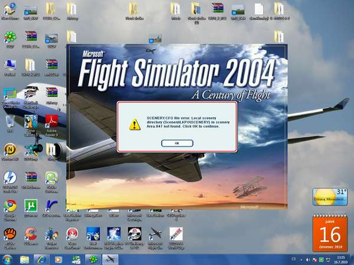Screen dimensions: 354x265
Task: Open the Zoner parrot desktop shortcut
Action: (31, 125)
